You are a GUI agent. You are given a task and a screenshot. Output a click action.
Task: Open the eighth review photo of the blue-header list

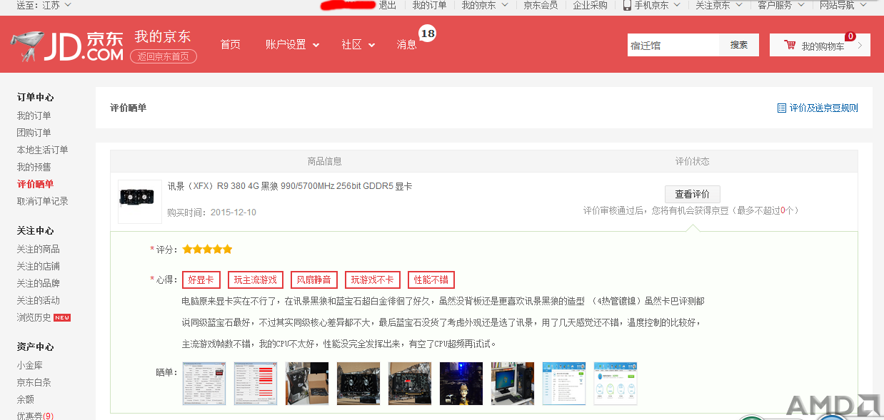(564, 384)
